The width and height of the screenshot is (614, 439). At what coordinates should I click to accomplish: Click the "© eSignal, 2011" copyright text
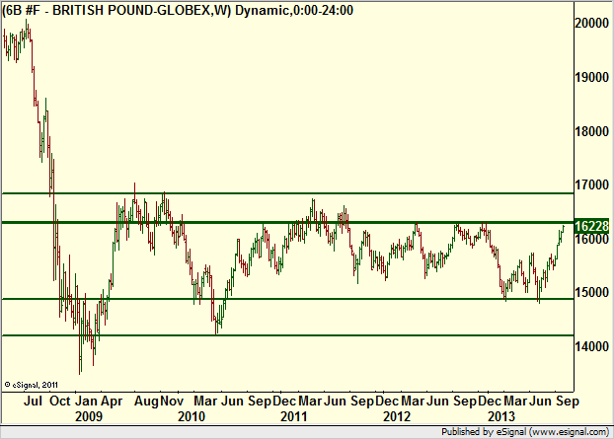click(x=32, y=385)
